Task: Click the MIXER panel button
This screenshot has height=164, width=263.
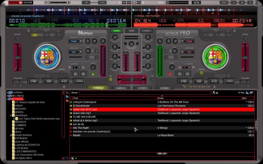Action: point(116,31)
